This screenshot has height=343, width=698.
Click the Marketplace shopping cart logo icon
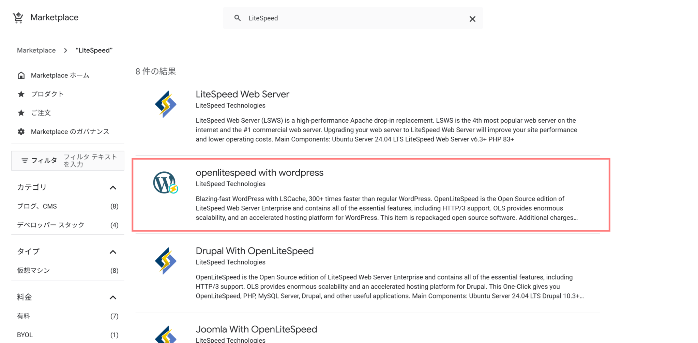[x=18, y=17]
